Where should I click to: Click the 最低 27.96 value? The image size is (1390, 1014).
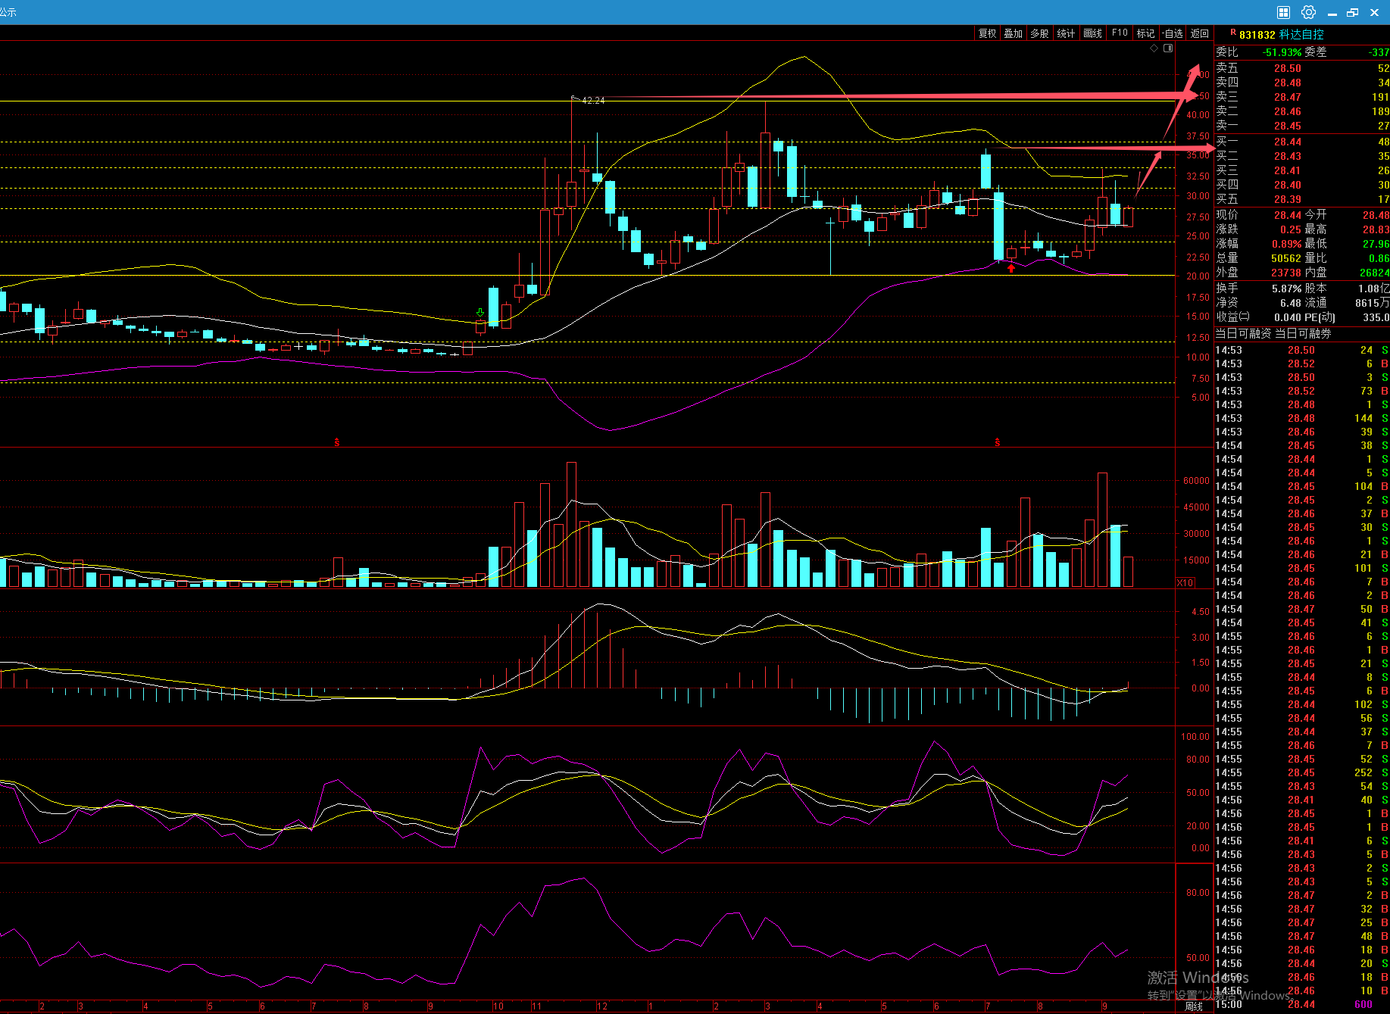point(1376,244)
